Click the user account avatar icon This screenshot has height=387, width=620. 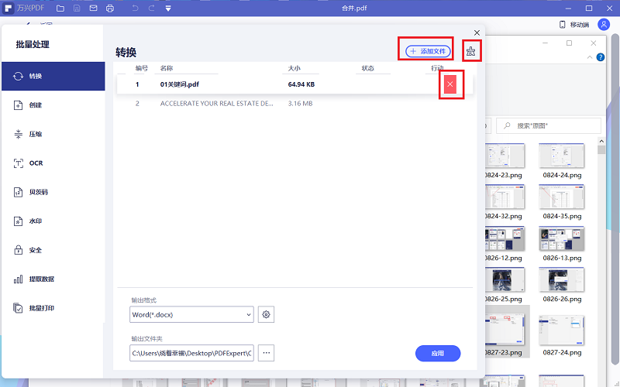604,25
